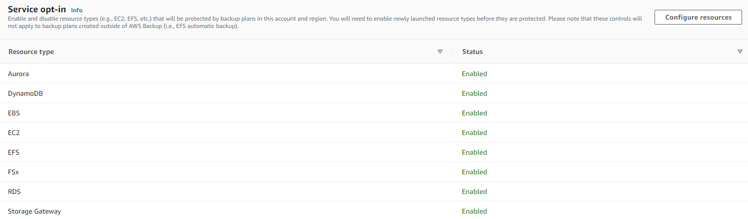Image resolution: width=748 pixels, height=219 pixels.
Task: Select the RDS resource type
Action: point(14,192)
